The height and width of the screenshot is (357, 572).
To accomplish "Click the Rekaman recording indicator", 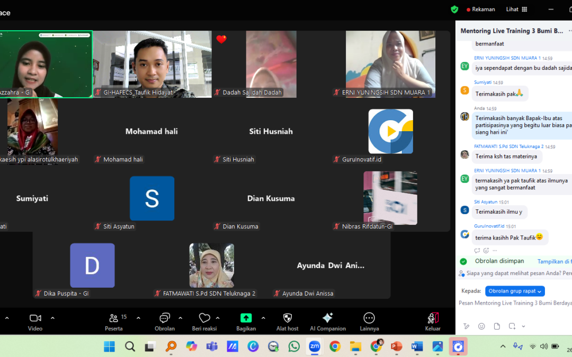I will [481, 10].
